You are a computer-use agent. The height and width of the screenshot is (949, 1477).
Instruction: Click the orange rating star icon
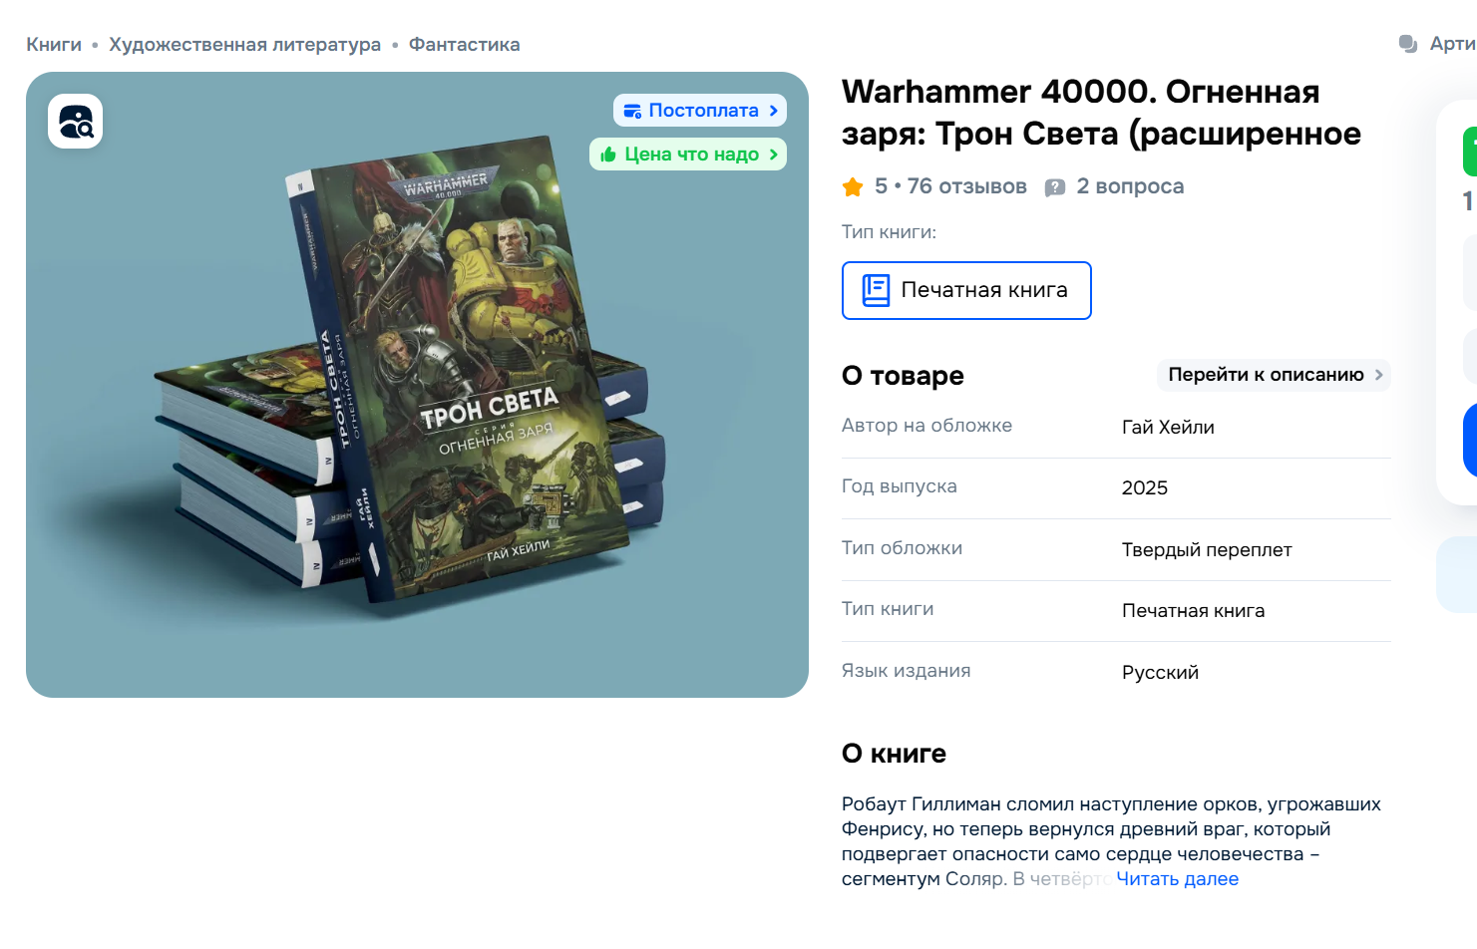click(x=853, y=186)
